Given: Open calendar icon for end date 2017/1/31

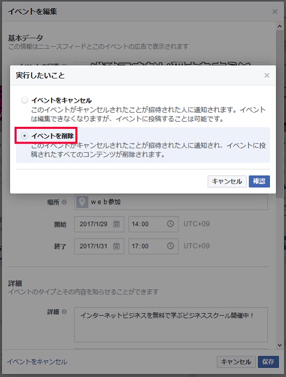Looking at the screenshot, I should [x=116, y=246].
